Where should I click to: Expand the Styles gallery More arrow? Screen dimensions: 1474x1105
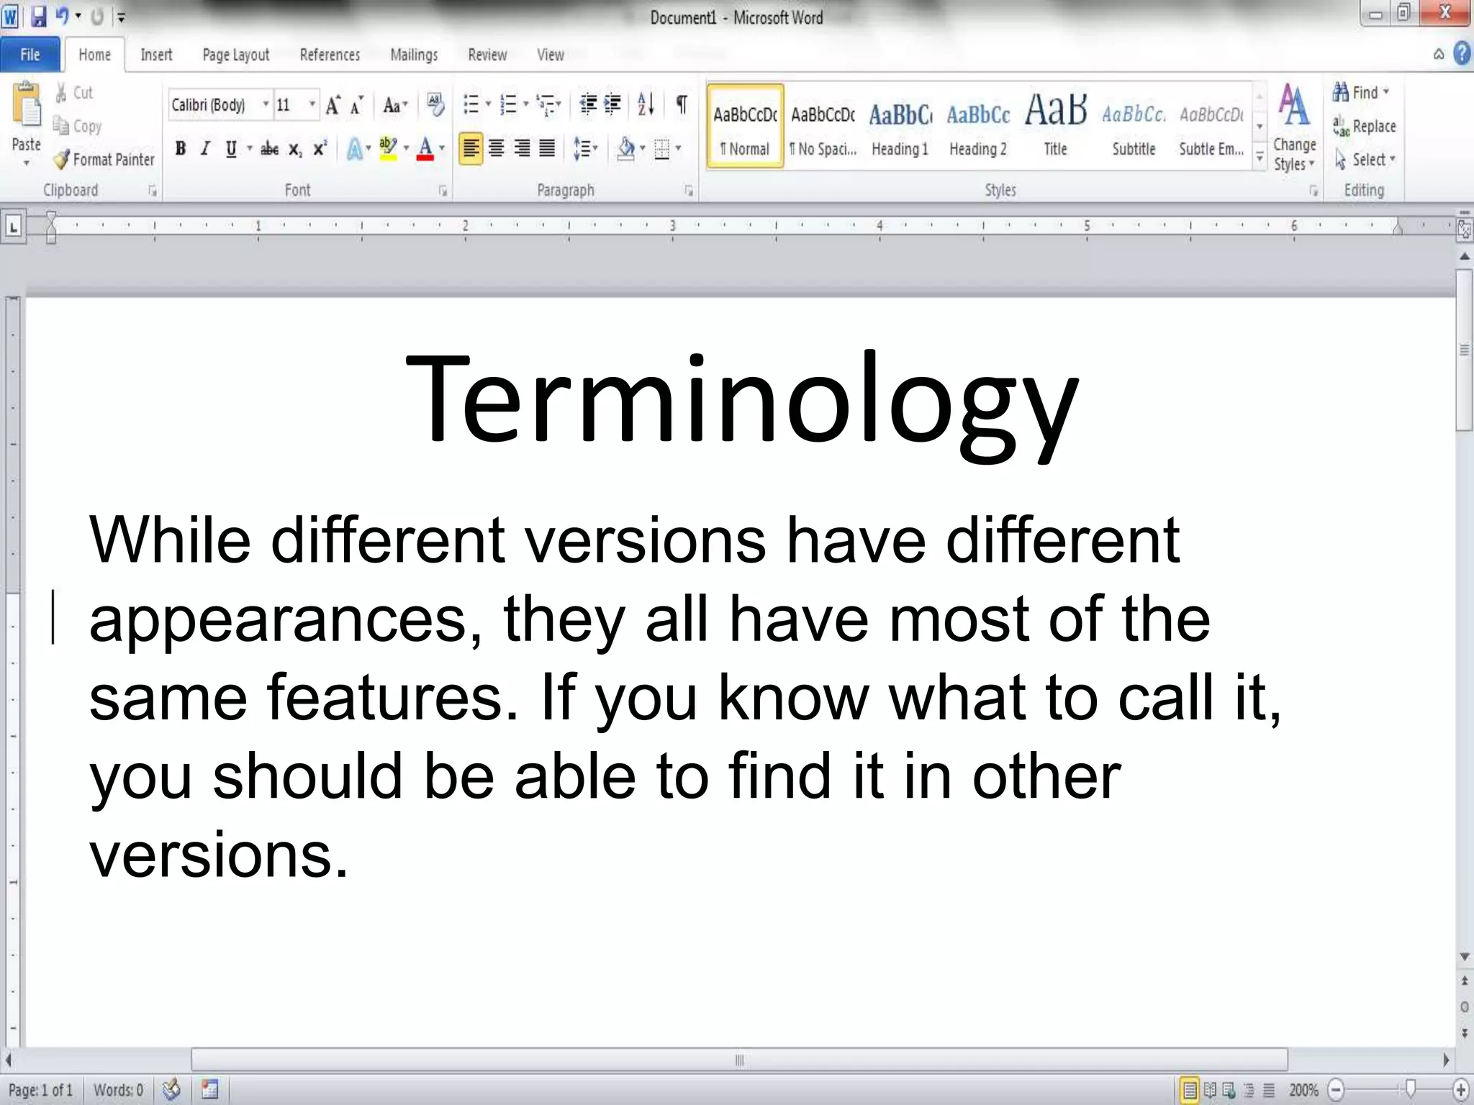[1260, 156]
